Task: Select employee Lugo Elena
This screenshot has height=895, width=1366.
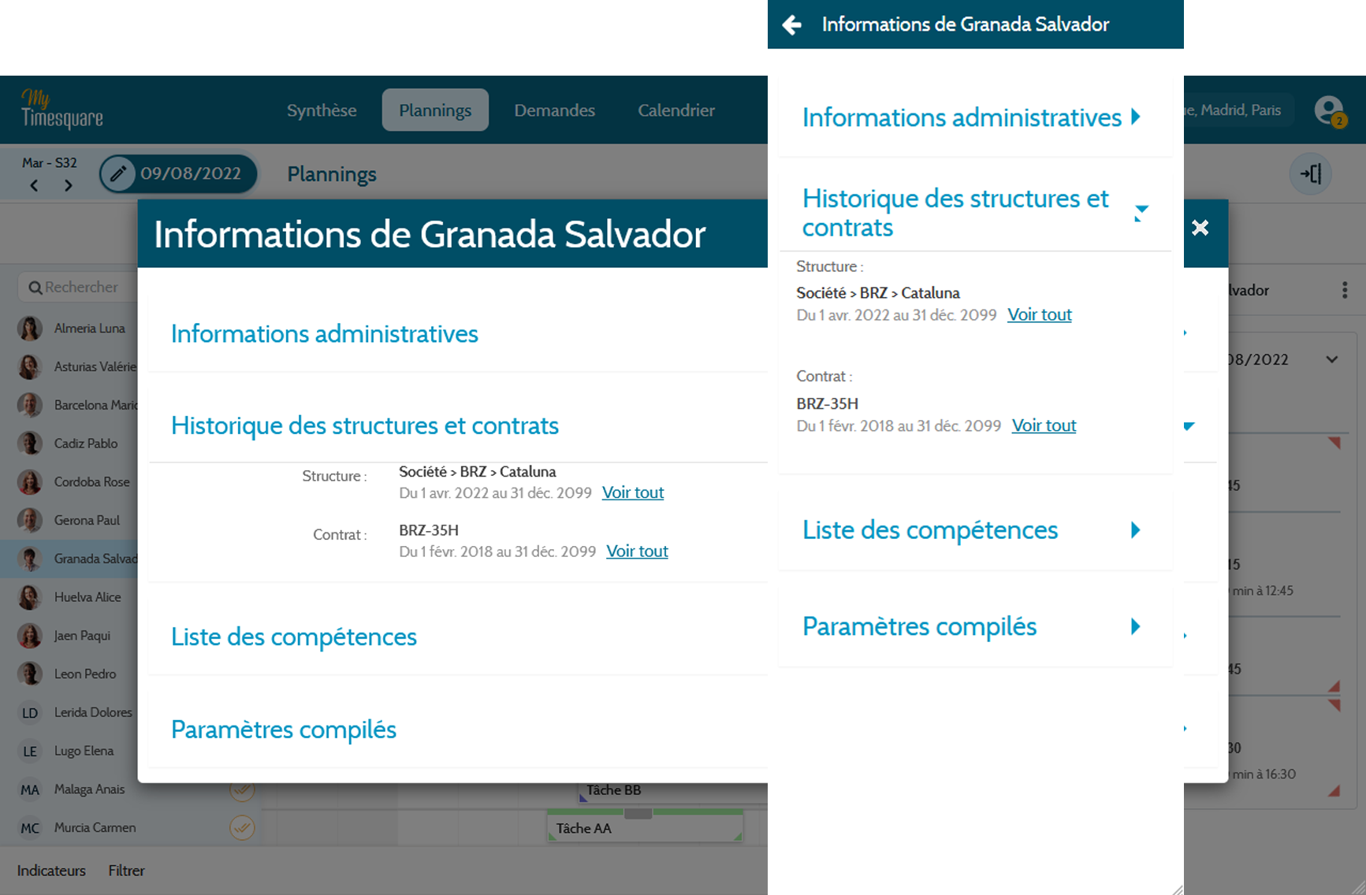Action: tap(69, 751)
